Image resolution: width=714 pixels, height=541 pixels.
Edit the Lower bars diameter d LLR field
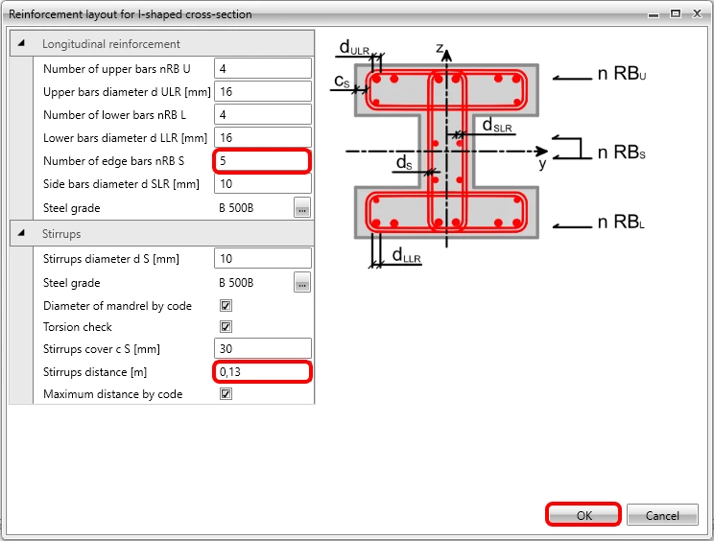coord(263,137)
